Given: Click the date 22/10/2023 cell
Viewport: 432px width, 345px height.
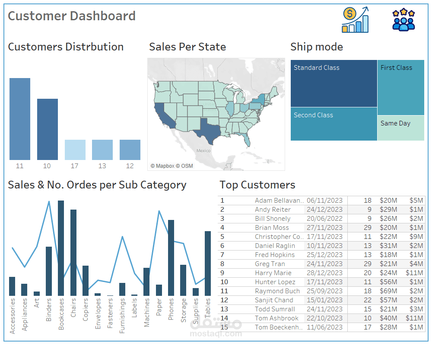Looking at the screenshot, I should [324, 318].
